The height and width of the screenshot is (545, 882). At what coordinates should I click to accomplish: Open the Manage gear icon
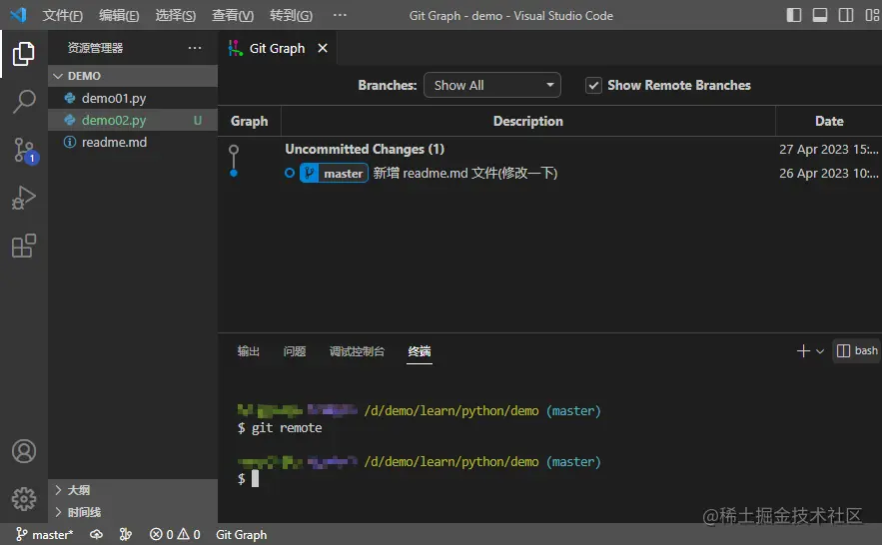24,498
